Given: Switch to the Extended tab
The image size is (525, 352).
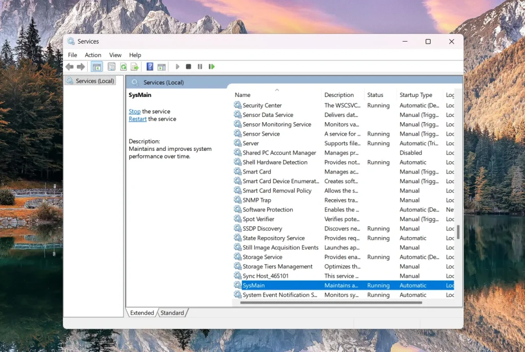Looking at the screenshot, I should pos(142,313).
